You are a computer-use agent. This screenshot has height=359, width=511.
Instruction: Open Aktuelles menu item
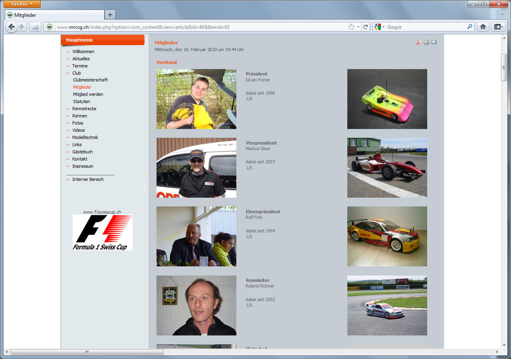(x=81, y=59)
